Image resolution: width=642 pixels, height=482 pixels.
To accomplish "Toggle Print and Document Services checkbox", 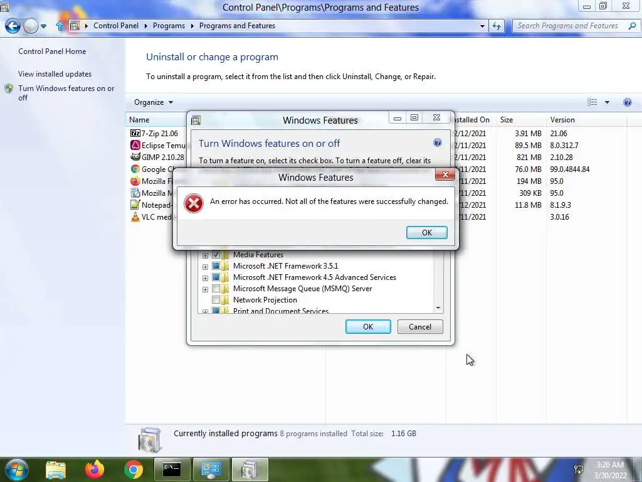I will [x=216, y=311].
